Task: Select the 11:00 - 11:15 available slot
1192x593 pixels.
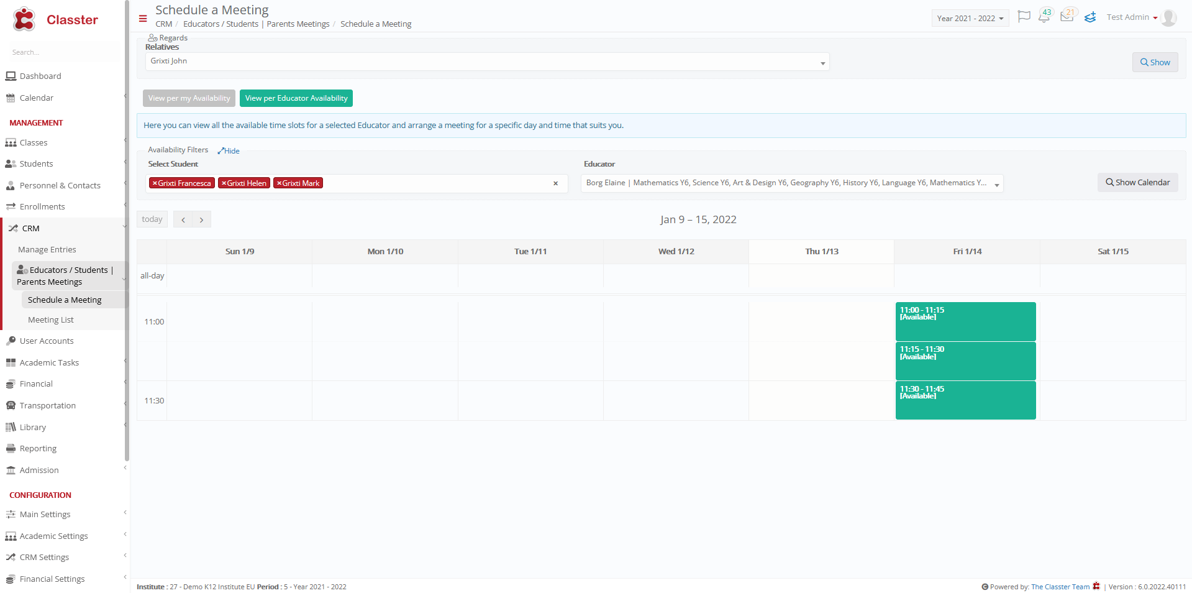Action: (x=965, y=321)
